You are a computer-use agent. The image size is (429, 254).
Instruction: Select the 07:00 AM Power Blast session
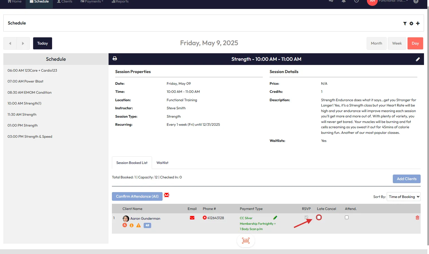[x=25, y=81]
